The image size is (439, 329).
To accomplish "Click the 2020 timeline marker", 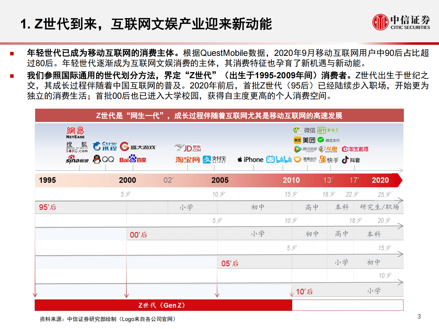I will click(380, 180).
